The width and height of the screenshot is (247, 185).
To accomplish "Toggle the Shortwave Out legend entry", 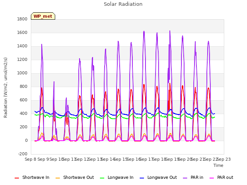I will [x=75, y=178].
